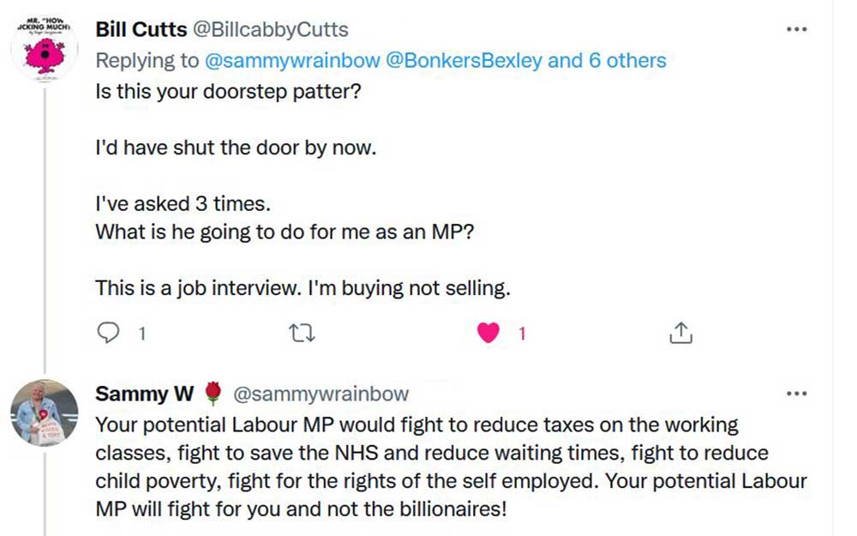Click the reply speech bubble icon
Viewport: 857px width, 536px height.
coord(108,333)
